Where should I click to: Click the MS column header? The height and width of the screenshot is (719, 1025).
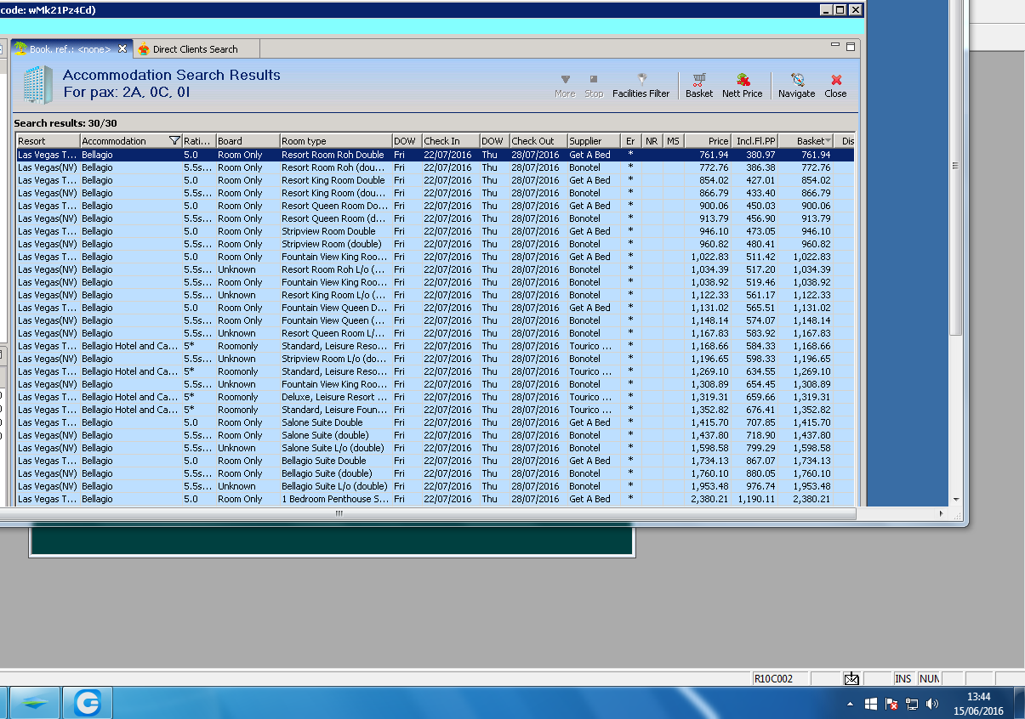[x=674, y=141]
